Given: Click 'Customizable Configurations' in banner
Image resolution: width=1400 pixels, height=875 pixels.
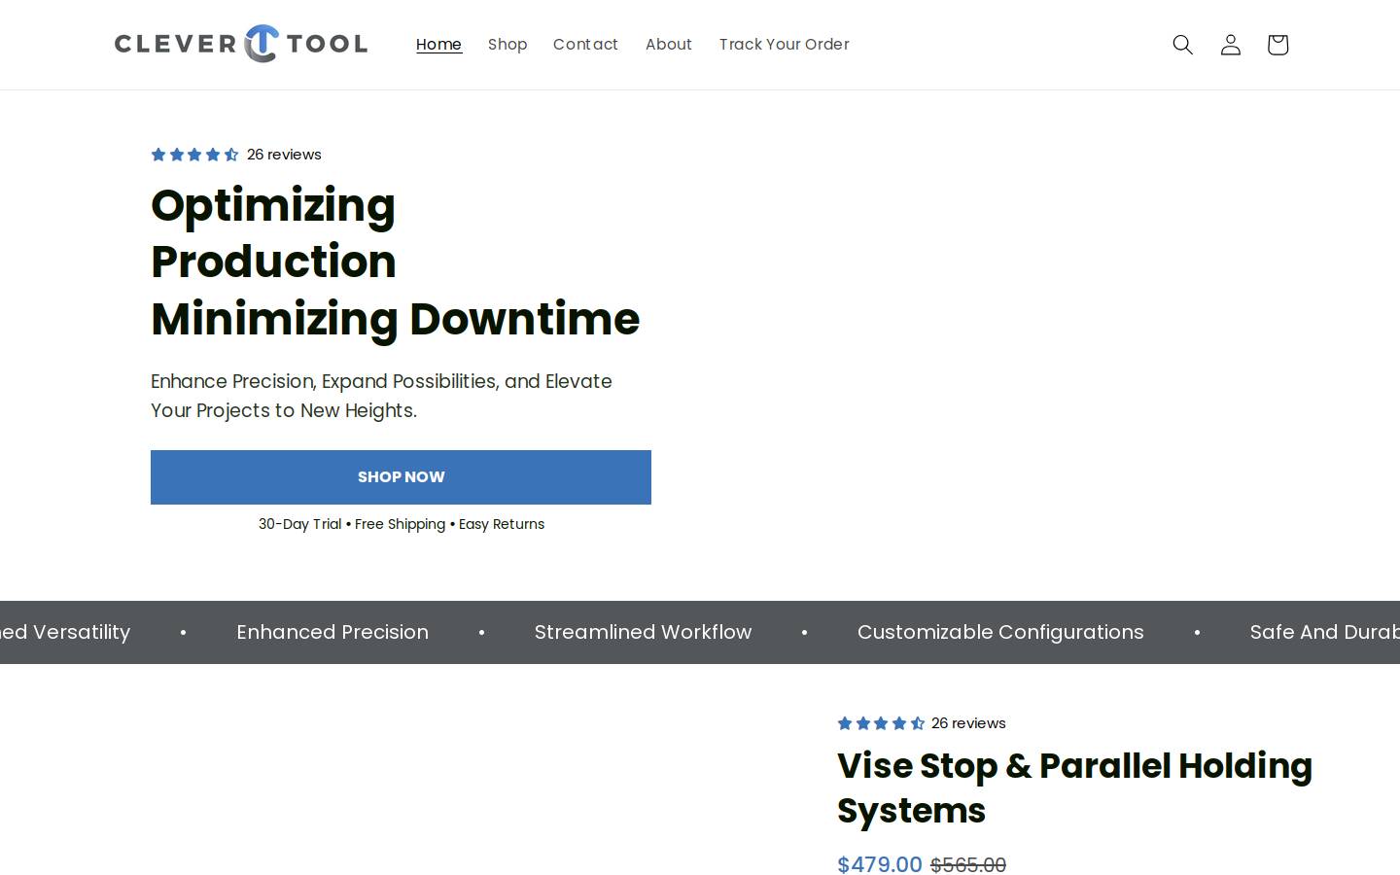Looking at the screenshot, I should tap(1000, 632).
